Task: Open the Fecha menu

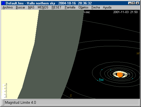Action: click(x=96, y=7)
